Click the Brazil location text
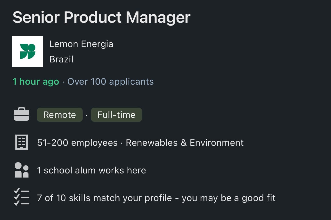 pyautogui.click(x=61, y=59)
